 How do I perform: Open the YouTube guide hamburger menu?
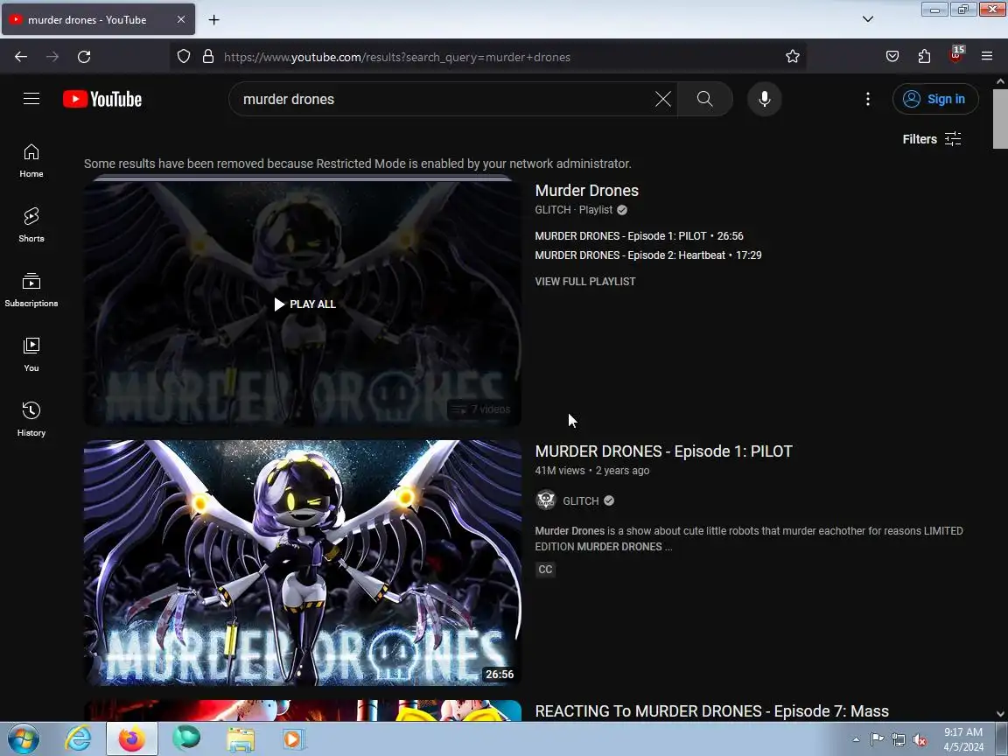[31, 98]
